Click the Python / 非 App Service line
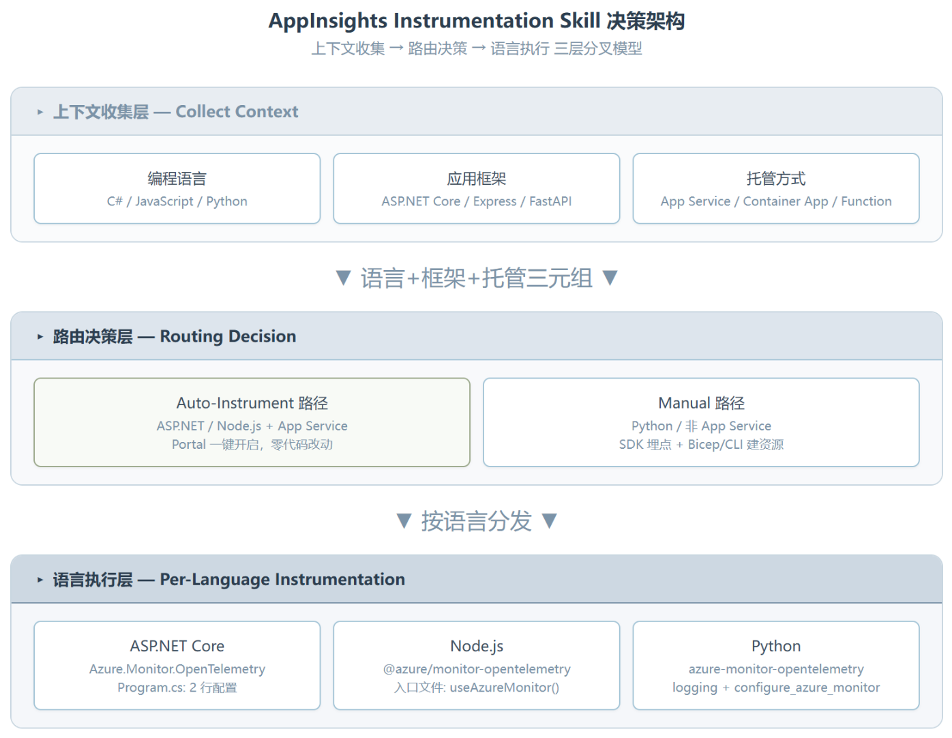Image resolution: width=952 pixels, height=738 pixels. click(701, 426)
